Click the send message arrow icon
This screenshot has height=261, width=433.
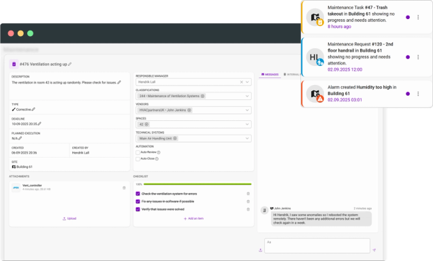point(374,250)
